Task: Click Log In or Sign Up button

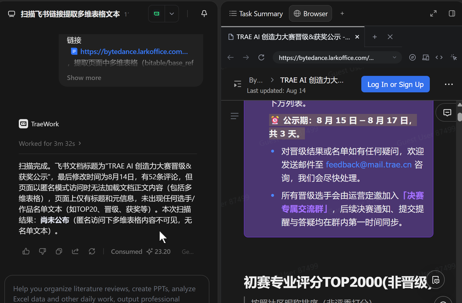Action: 395,84
